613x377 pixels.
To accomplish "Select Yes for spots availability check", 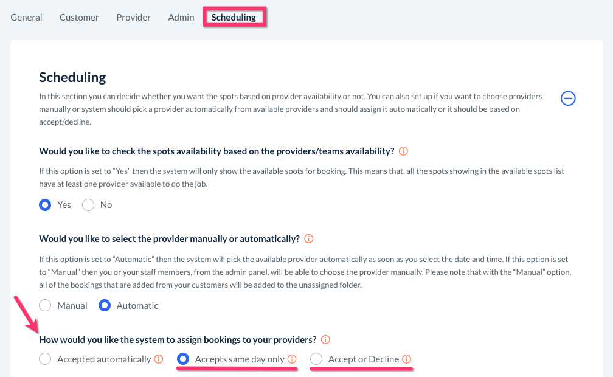I will (x=45, y=205).
